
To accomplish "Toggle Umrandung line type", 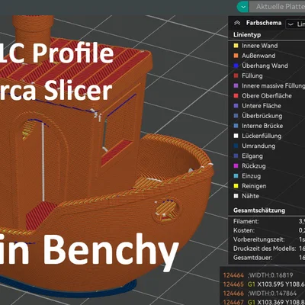I will coord(258,146).
